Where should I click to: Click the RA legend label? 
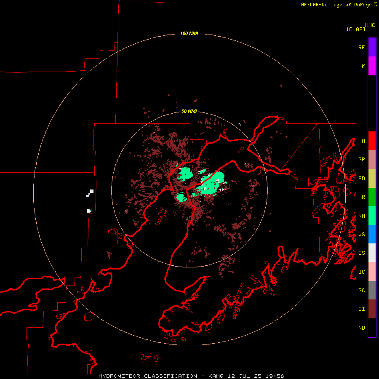(362, 216)
